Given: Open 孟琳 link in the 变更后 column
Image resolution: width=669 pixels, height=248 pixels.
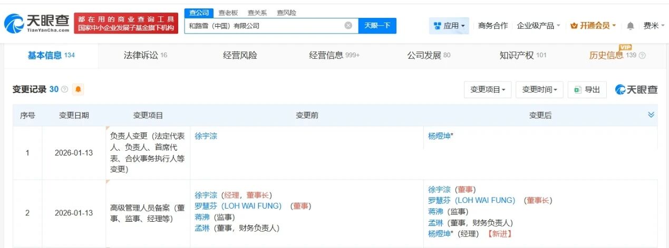Looking at the screenshot, I should (435, 223).
